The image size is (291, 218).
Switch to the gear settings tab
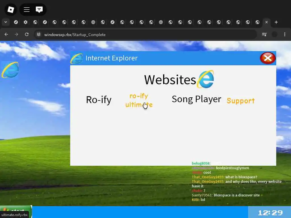[x=26, y=22]
